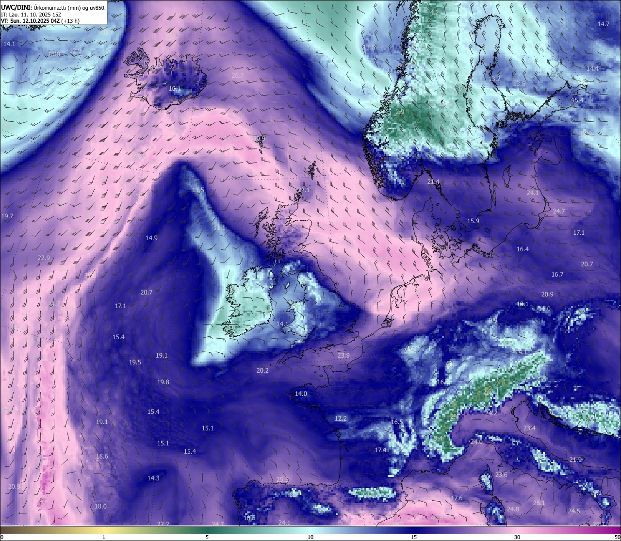
Task: Click the 19.7 value at the left edge
Action: click(x=7, y=216)
